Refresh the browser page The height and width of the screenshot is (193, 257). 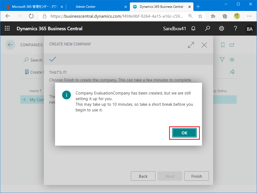31,16
